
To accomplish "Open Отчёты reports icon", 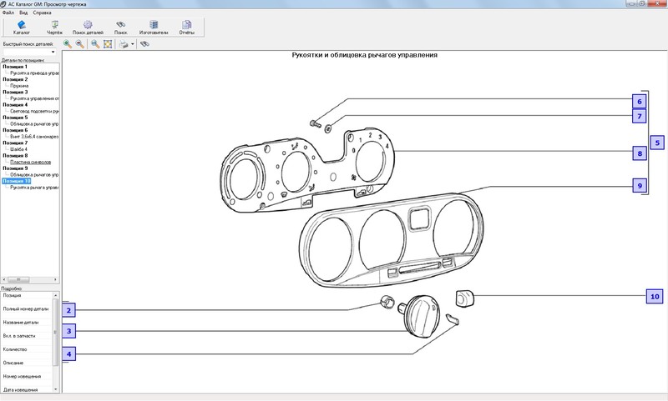I will coord(186,28).
